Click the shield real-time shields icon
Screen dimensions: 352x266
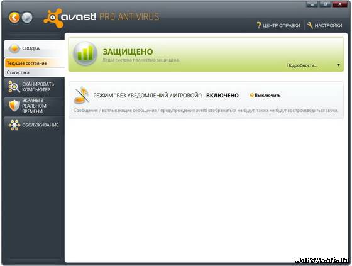pyautogui.click(x=14, y=106)
